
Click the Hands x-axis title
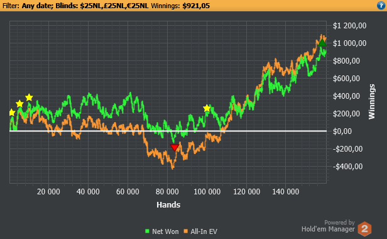168,204
